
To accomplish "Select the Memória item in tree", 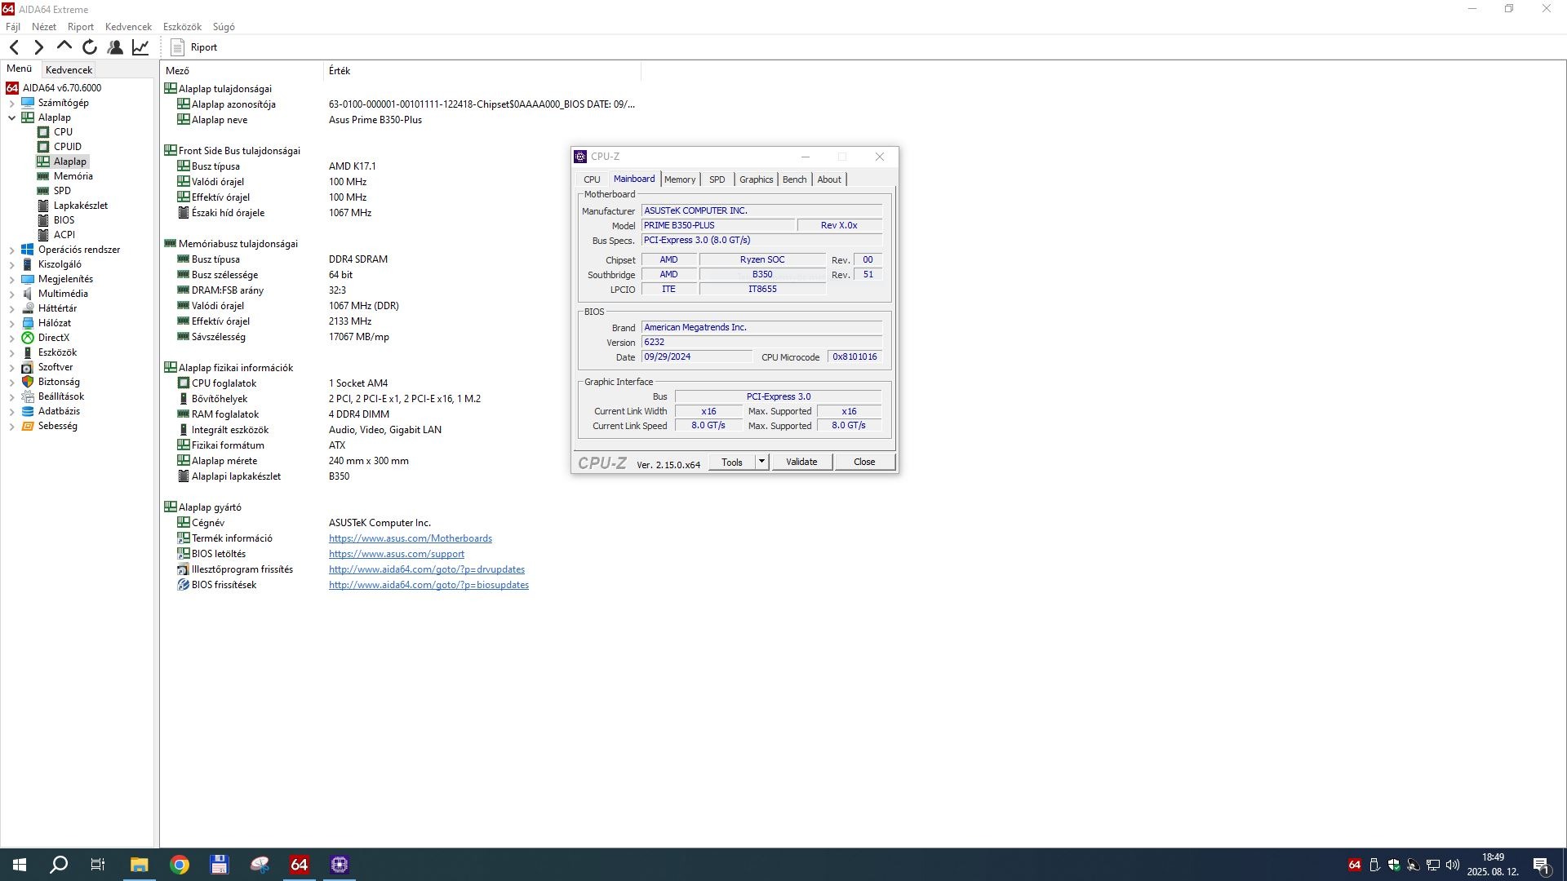I will point(73,176).
